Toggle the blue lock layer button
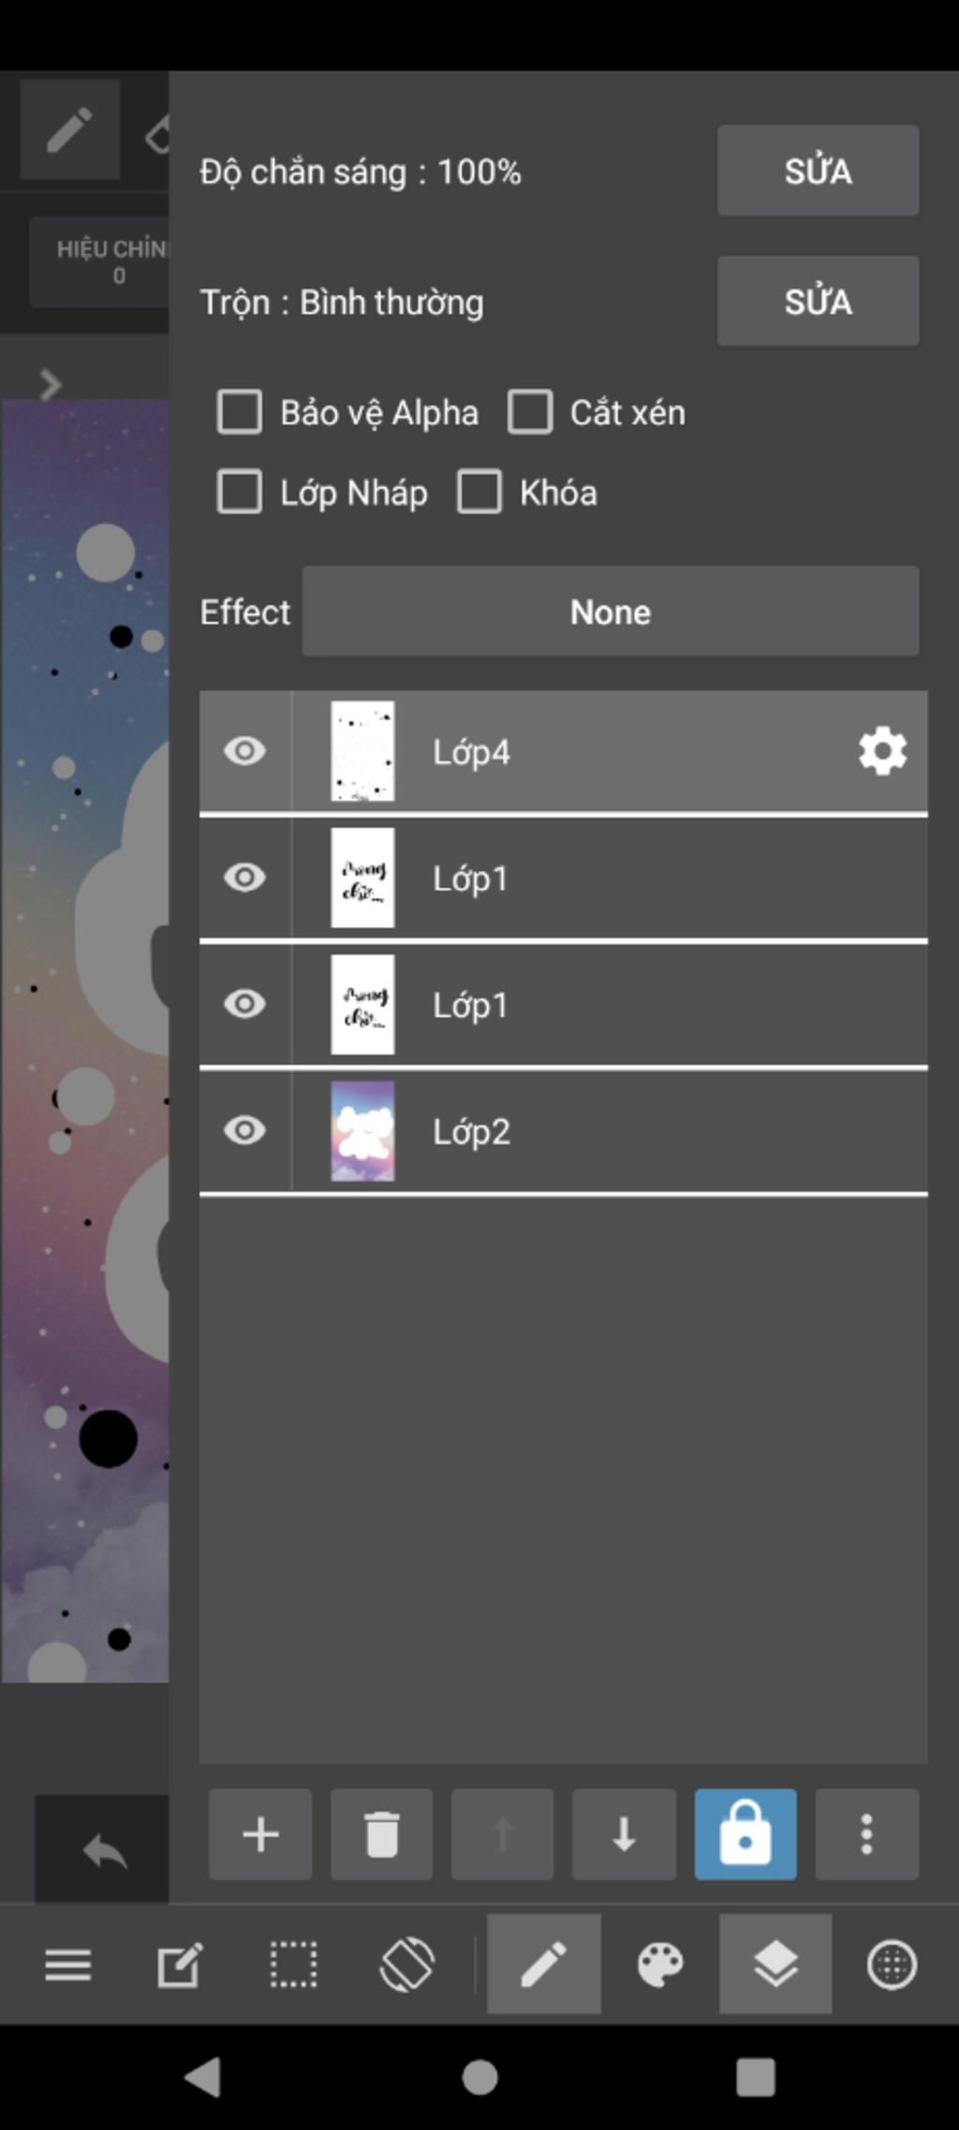Viewport: 959px width, 2130px height. point(745,1834)
